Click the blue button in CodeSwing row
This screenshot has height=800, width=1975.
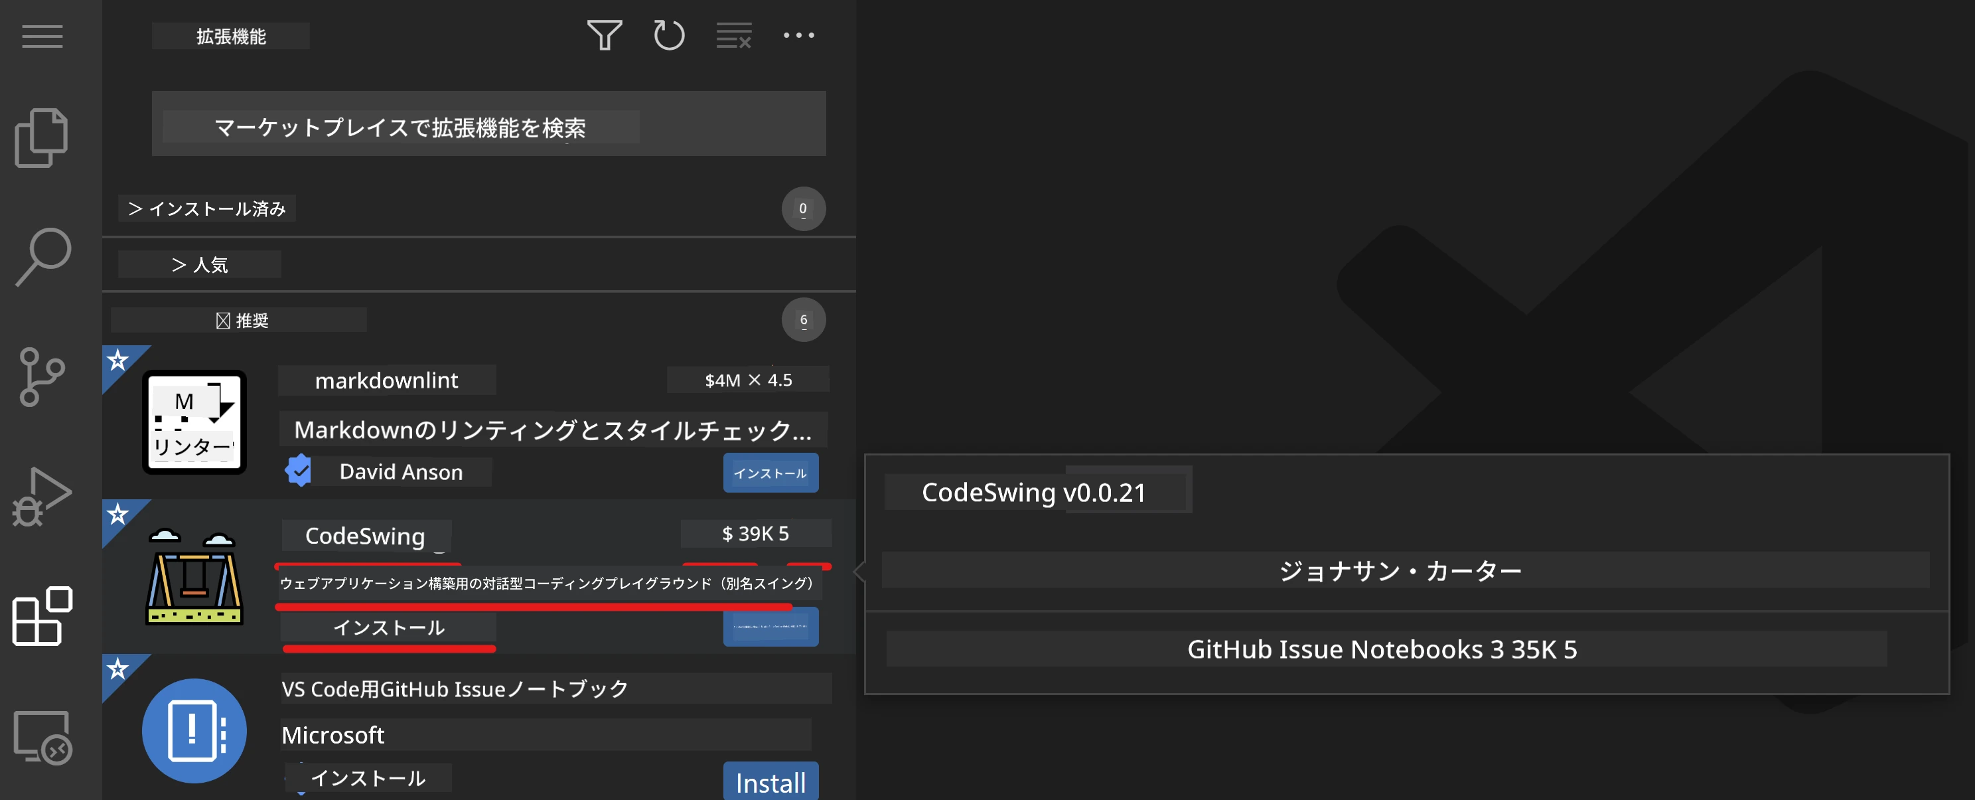[770, 627]
